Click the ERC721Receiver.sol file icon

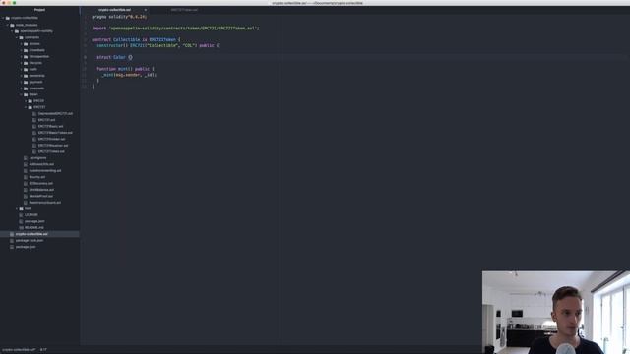point(34,146)
